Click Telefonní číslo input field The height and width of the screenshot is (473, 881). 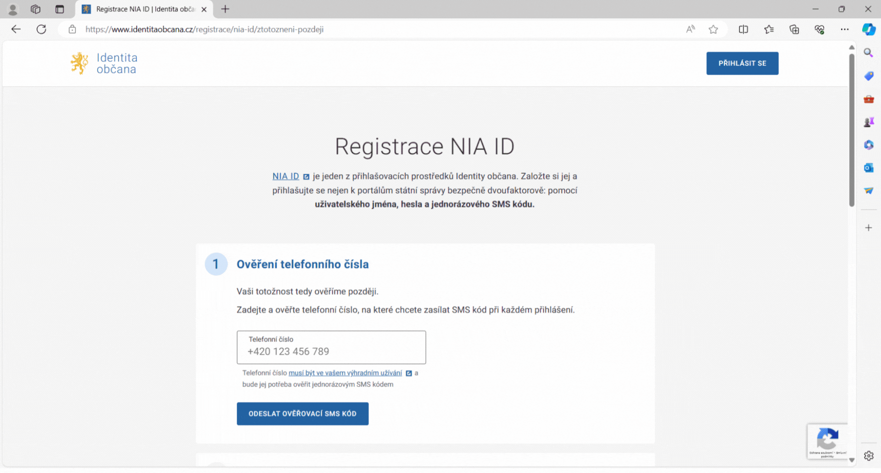tap(331, 347)
